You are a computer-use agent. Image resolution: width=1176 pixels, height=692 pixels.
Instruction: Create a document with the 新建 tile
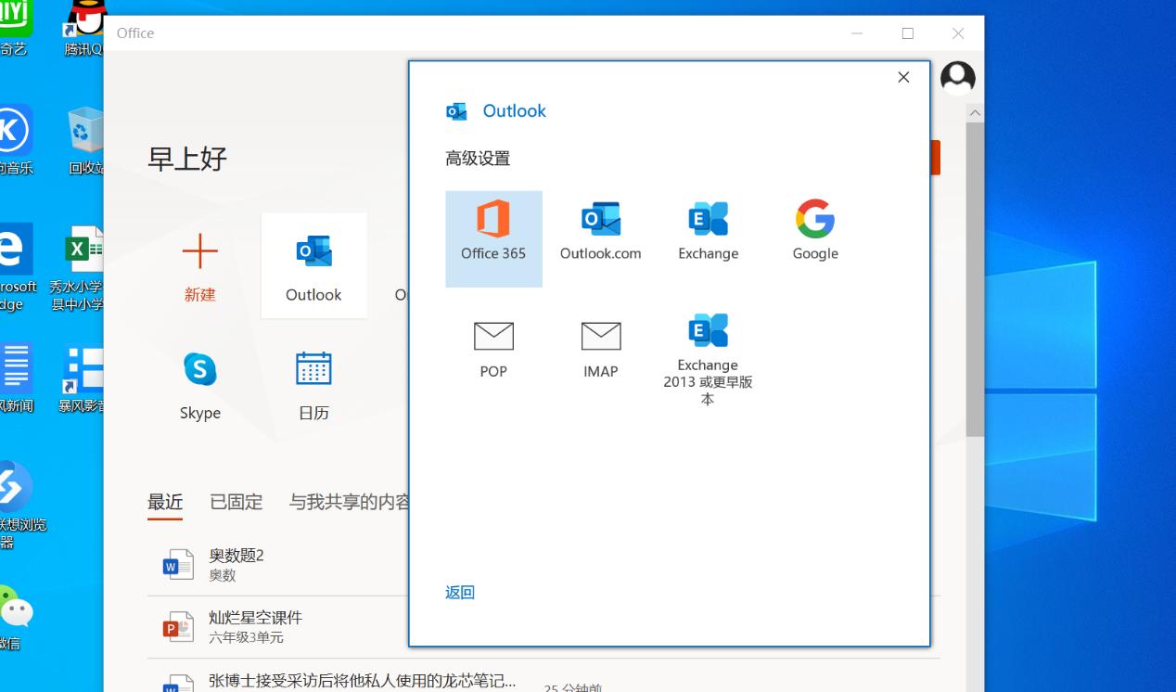(199, 265)
